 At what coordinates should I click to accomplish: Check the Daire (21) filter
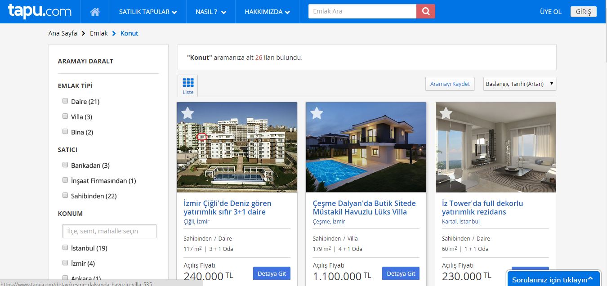pyautogui.click(x=65, y=101)
